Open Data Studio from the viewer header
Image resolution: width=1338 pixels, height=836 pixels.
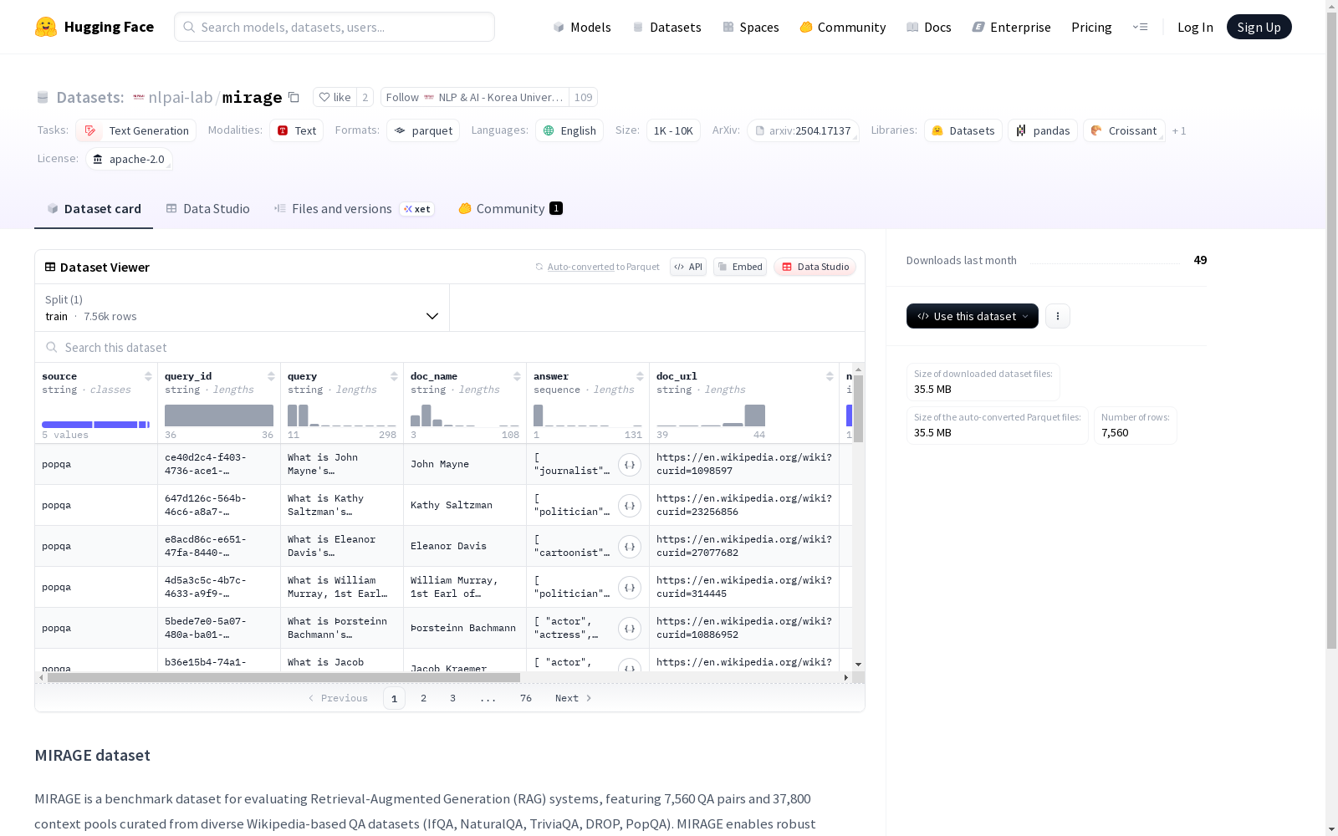point(815,267)
